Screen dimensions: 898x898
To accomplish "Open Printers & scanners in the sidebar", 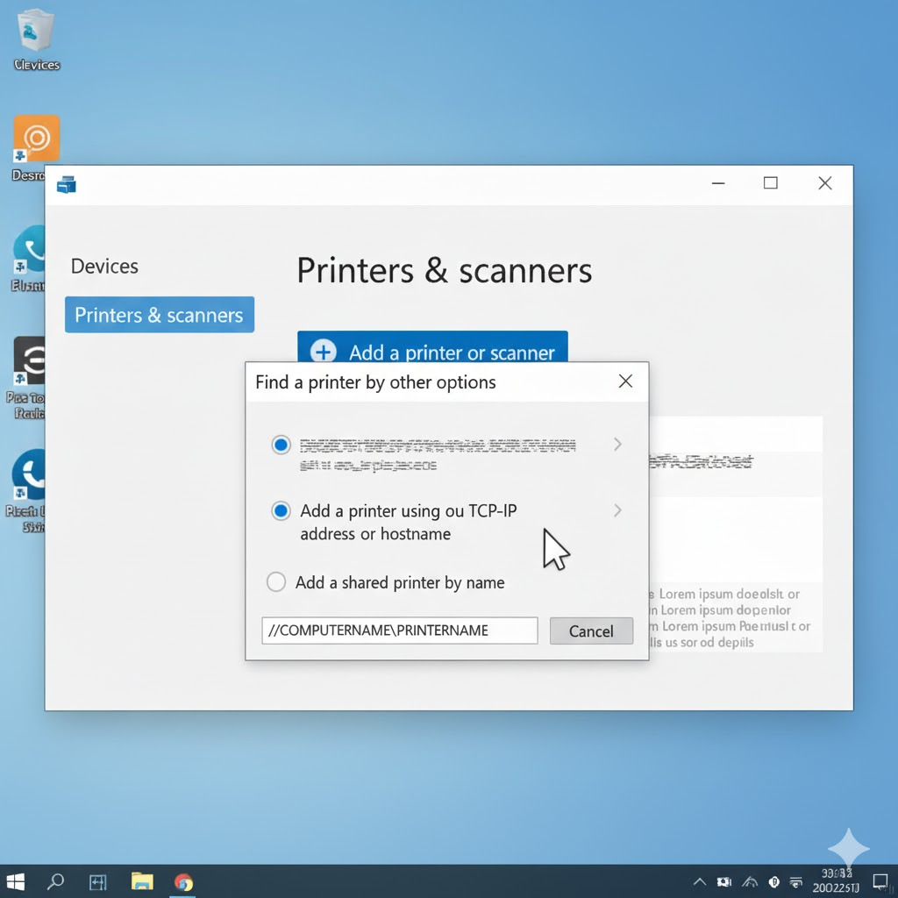I will click(x=159, y=315).
